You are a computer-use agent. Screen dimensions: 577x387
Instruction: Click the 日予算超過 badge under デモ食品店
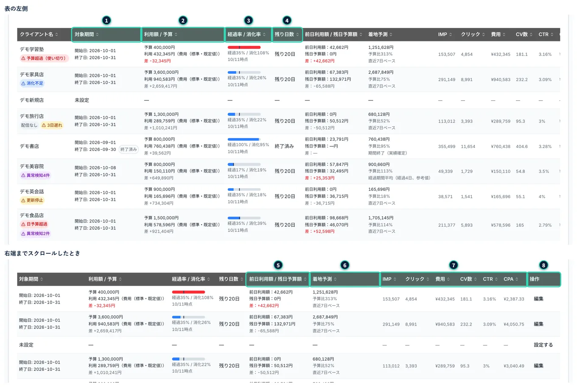click(x=34, y=224)
